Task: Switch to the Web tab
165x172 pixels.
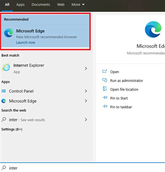Action: pyautogui.click(x=61, y=5)
